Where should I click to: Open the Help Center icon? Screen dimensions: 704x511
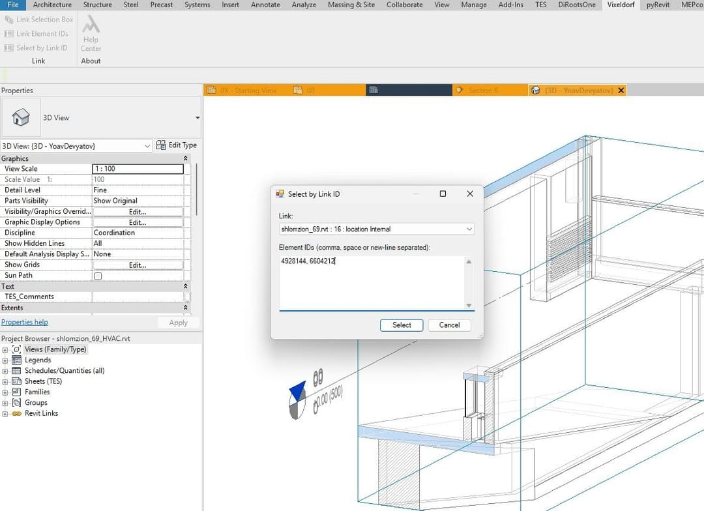click(91, 25)
